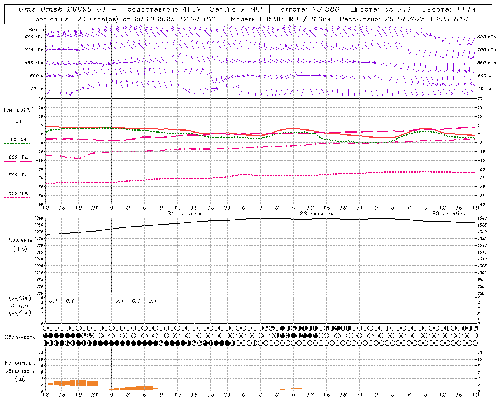Click the Высота: 114м field
This screenshot has height=398, width=498.
(x=449, y=9)
